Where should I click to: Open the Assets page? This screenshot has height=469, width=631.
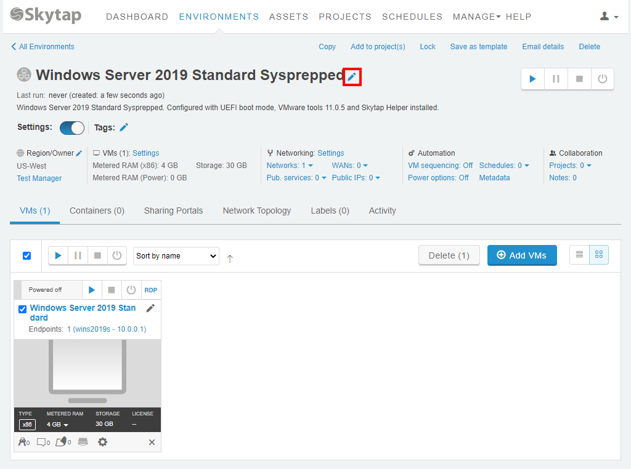(x=288, y=17)
